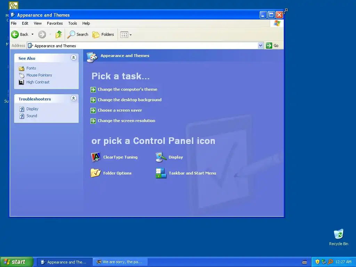Image resolution: width=356 pixels, height=267 pixels.
Task: Open the File menu
Action: (x=14, y=23)
